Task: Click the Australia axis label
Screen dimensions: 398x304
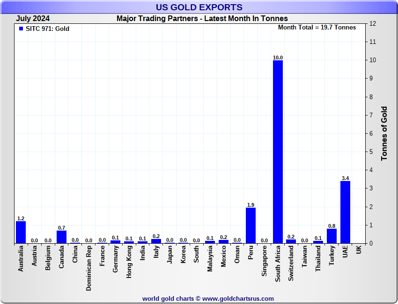Action: tap(21, 259)
